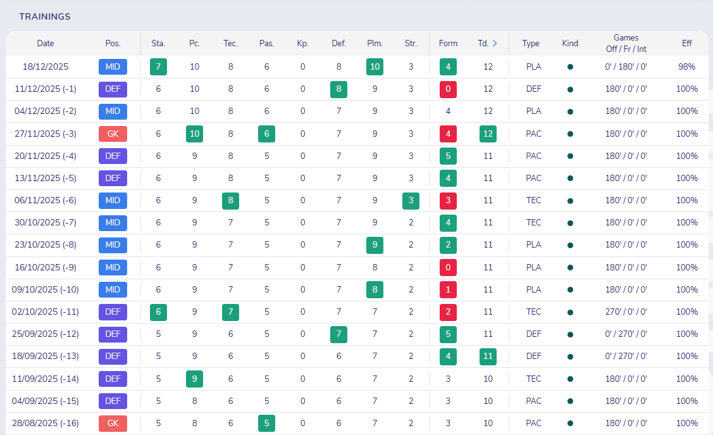Sort by the Date column header
This screenshot has width=713, height=435.
[x=46, y=43]
